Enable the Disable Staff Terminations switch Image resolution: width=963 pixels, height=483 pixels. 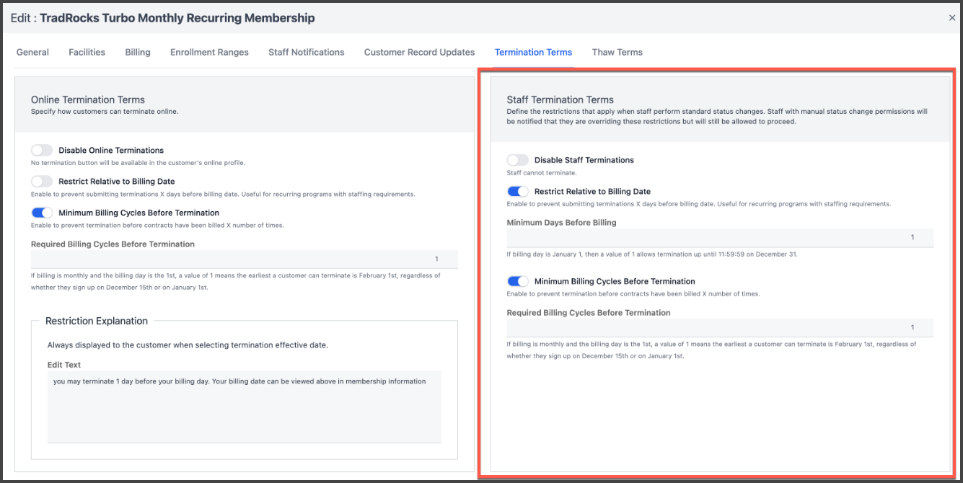[x=518, y=160]
